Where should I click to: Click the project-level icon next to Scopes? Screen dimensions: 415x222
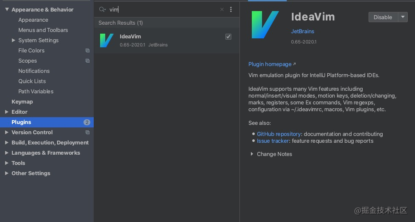coord(87,61)
